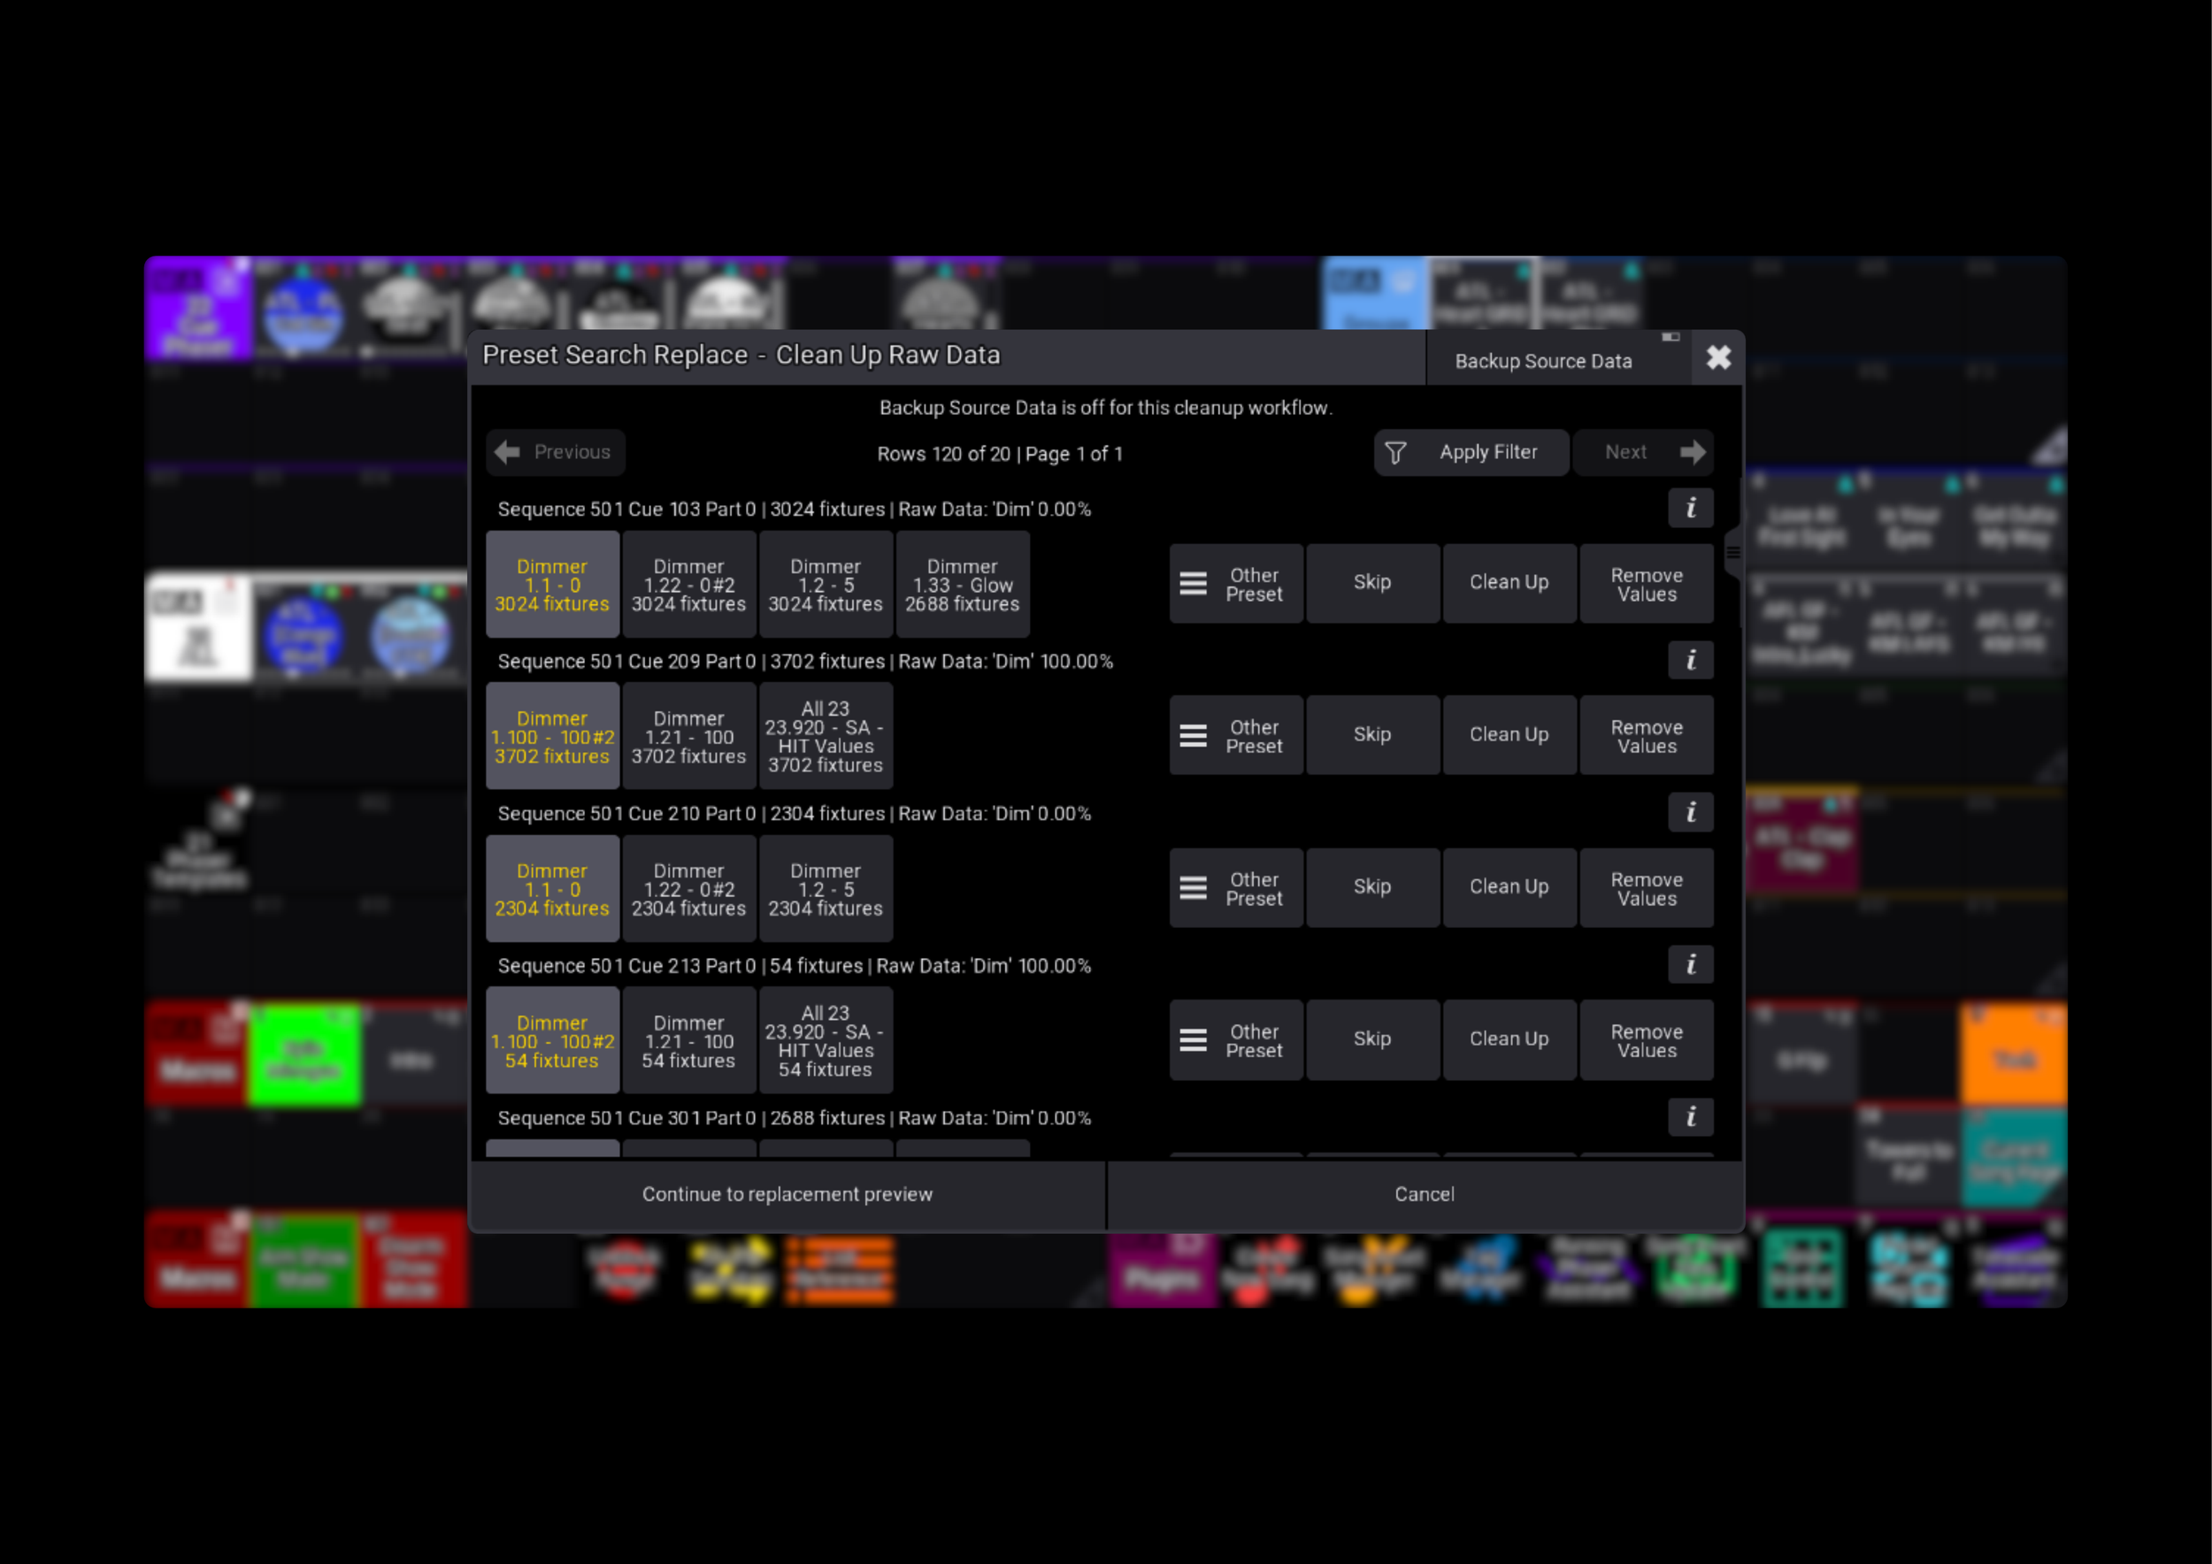The height and width of the screenshot is (1564, 2212).
Task: Skip the Cue 210 row
Action: click(x=1373, y=888)
